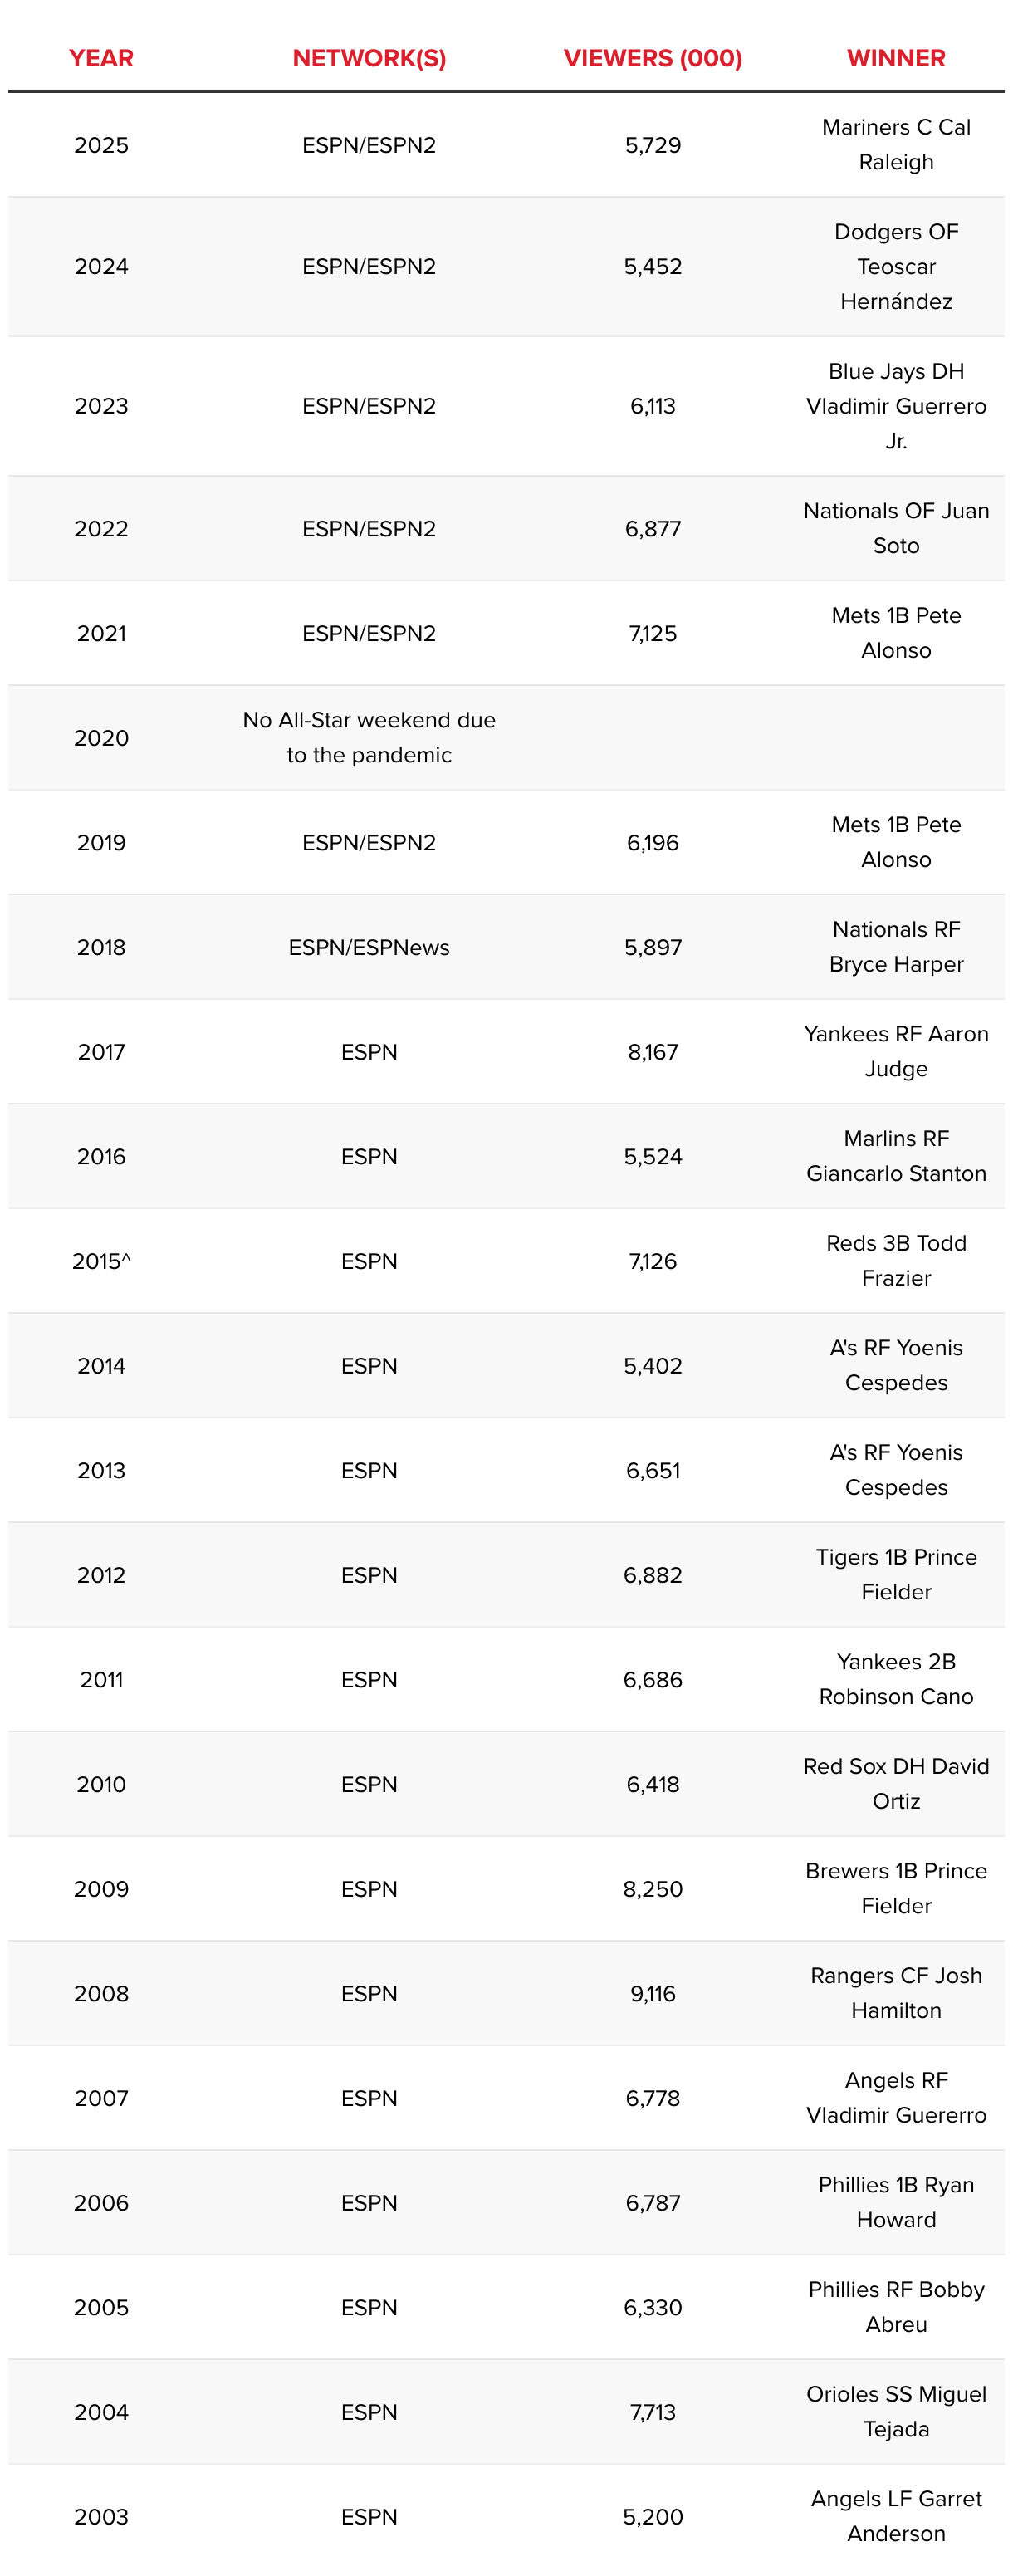This screenshot has height=2576, width=1013.
Task: Click the 2003 year cell
Action: tap(101, 2516)
